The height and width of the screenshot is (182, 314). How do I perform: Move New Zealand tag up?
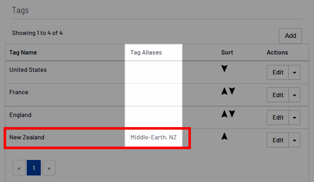224,136
